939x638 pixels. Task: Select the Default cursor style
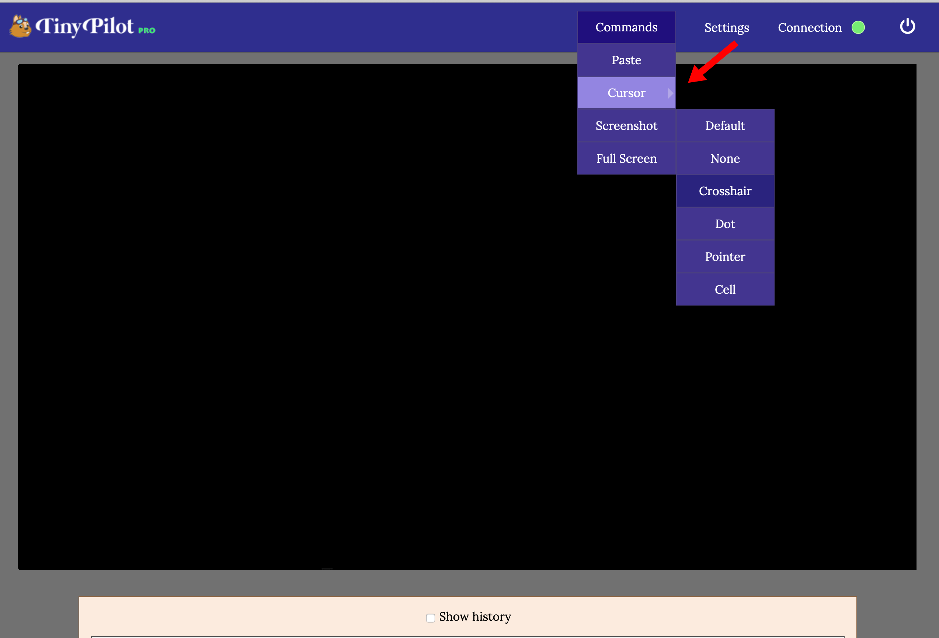725,125
